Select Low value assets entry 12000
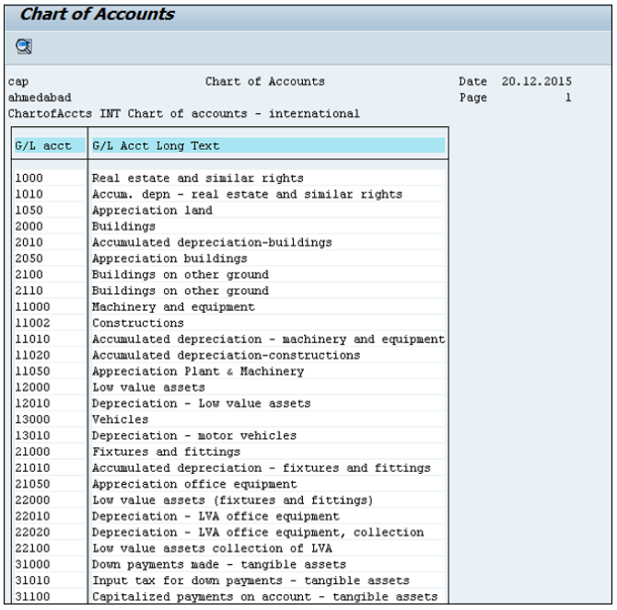This screenshot has height=610, width=617. click(148, 387)
